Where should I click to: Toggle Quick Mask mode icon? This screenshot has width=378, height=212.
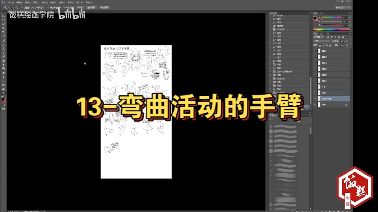[x=4, y=105]
